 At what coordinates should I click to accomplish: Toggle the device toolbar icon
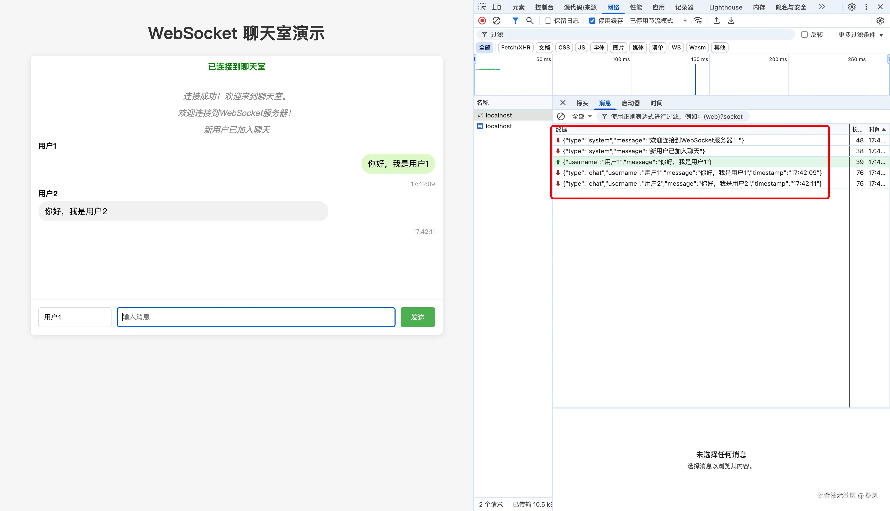pyautogui.click(x=497, y=7)
